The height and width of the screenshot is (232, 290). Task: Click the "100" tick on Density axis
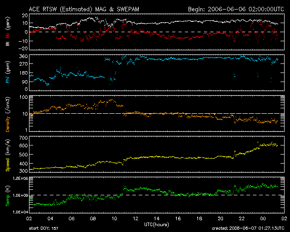24,97
